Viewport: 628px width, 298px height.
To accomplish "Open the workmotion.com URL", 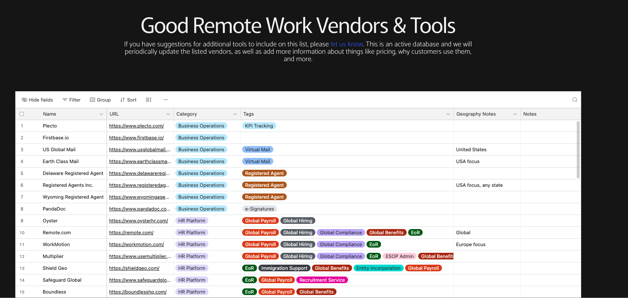I will (x=136, y=245).
